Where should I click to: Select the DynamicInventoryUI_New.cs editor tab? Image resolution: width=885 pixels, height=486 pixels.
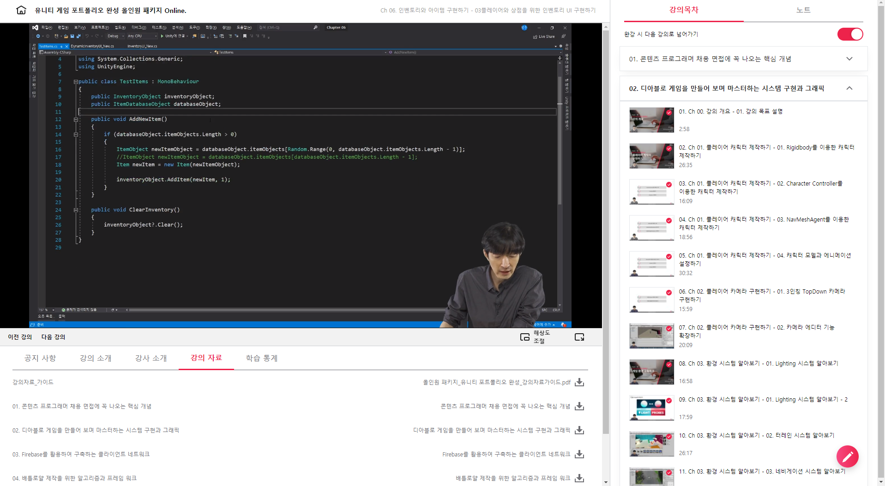click(92, 46)
